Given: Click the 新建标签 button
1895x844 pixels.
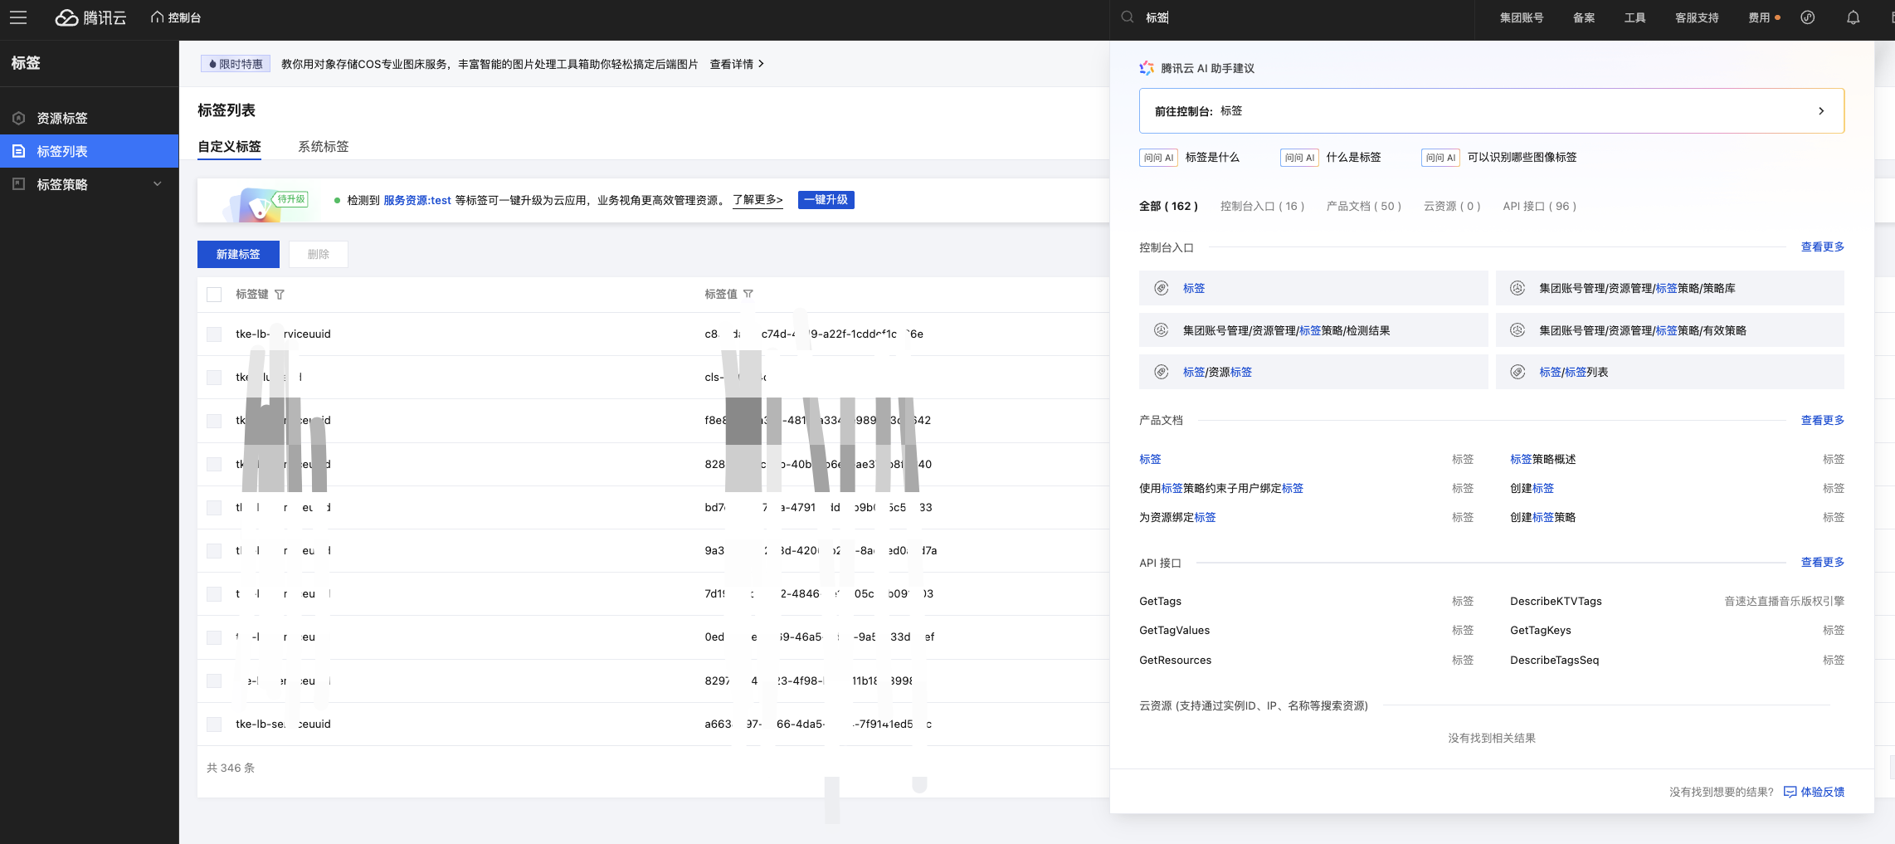Looking at the screenshot, I should pos(238,255).
